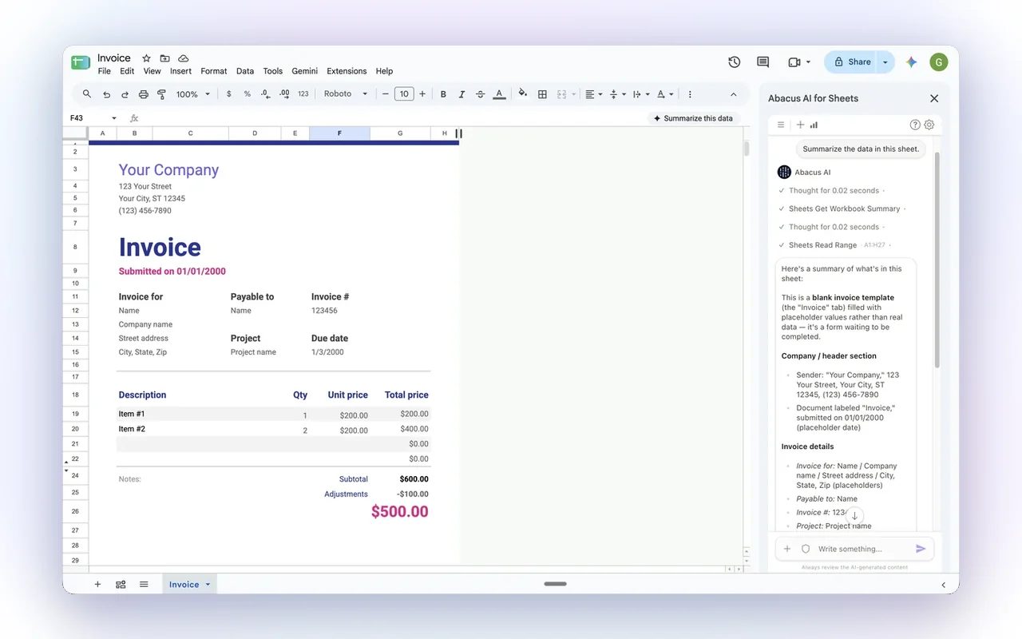Image resolution: width=1022 pixels, height=639 pixels.
Task: Open the Format menu
Action: pos(214,71)
